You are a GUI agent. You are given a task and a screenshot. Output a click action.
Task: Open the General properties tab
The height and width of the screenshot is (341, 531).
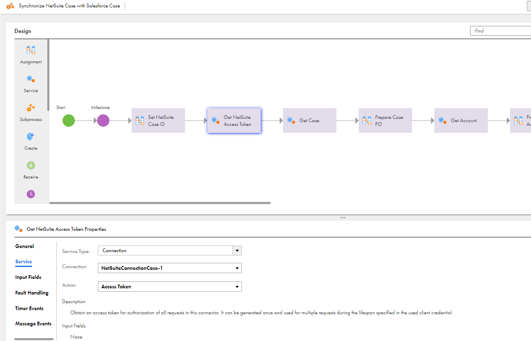point(25,246)
